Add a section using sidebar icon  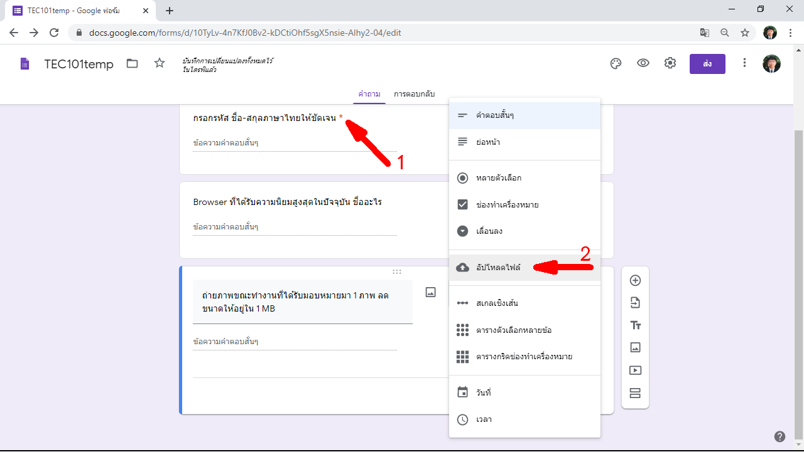pyautogui.click(x=635, y=393)
